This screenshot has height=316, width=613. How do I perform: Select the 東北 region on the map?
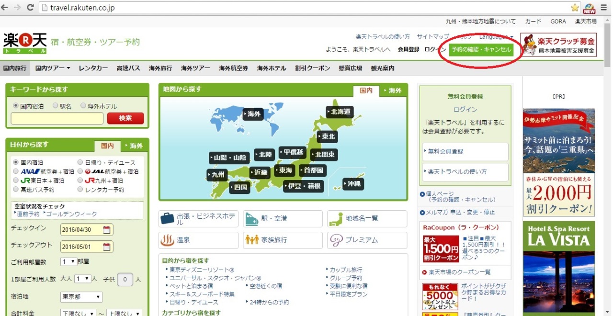tap(327, 136)
